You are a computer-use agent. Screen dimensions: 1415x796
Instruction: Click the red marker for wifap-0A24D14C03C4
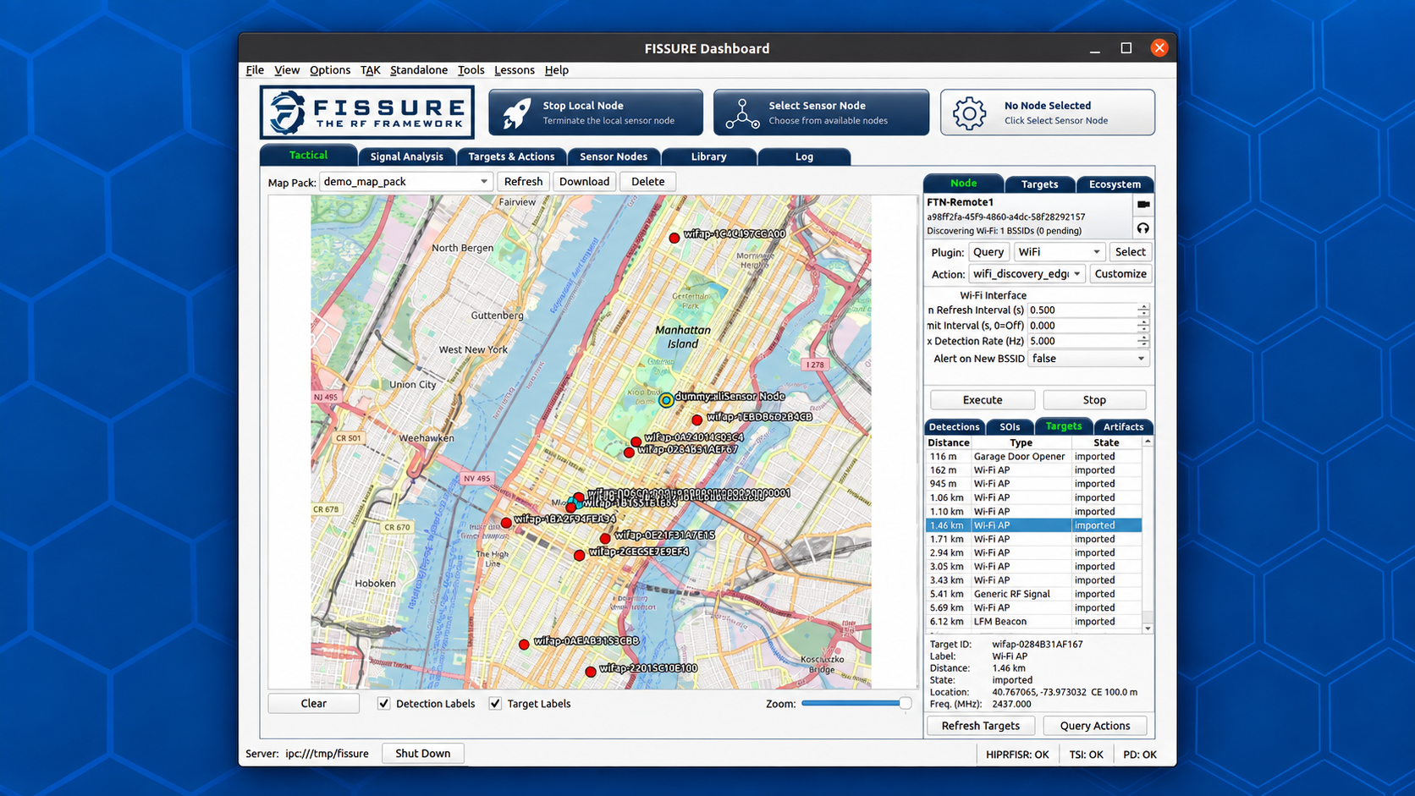pyautogui.click(x=636, y=442)
